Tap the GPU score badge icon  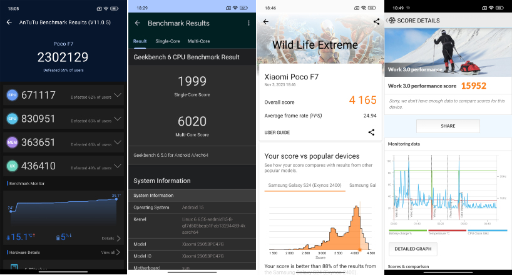[12, 119]
